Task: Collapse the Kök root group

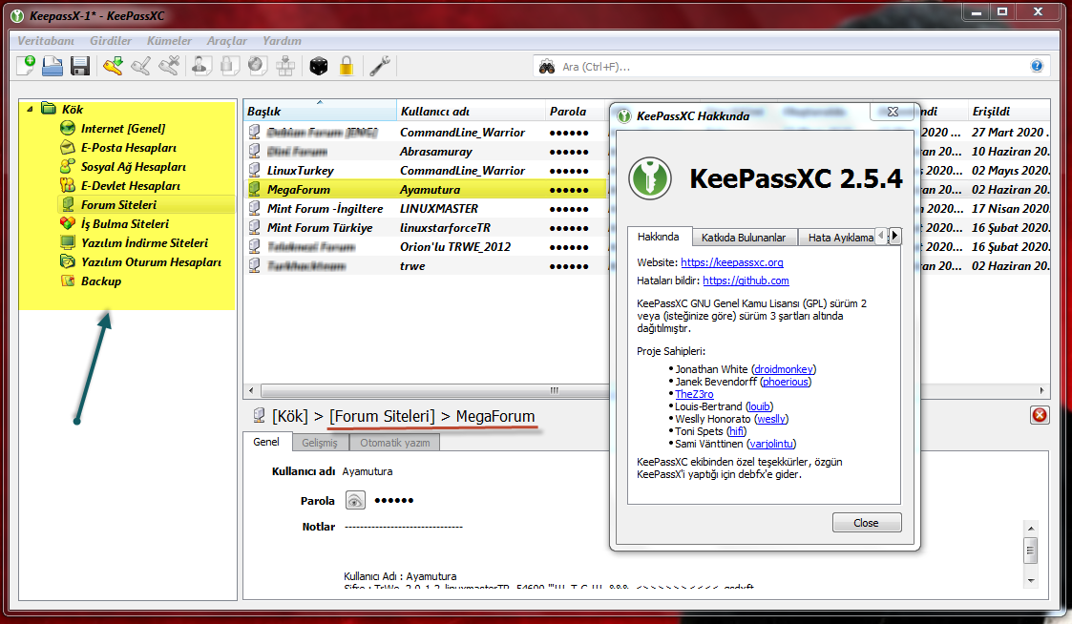Action: [31, 110]
